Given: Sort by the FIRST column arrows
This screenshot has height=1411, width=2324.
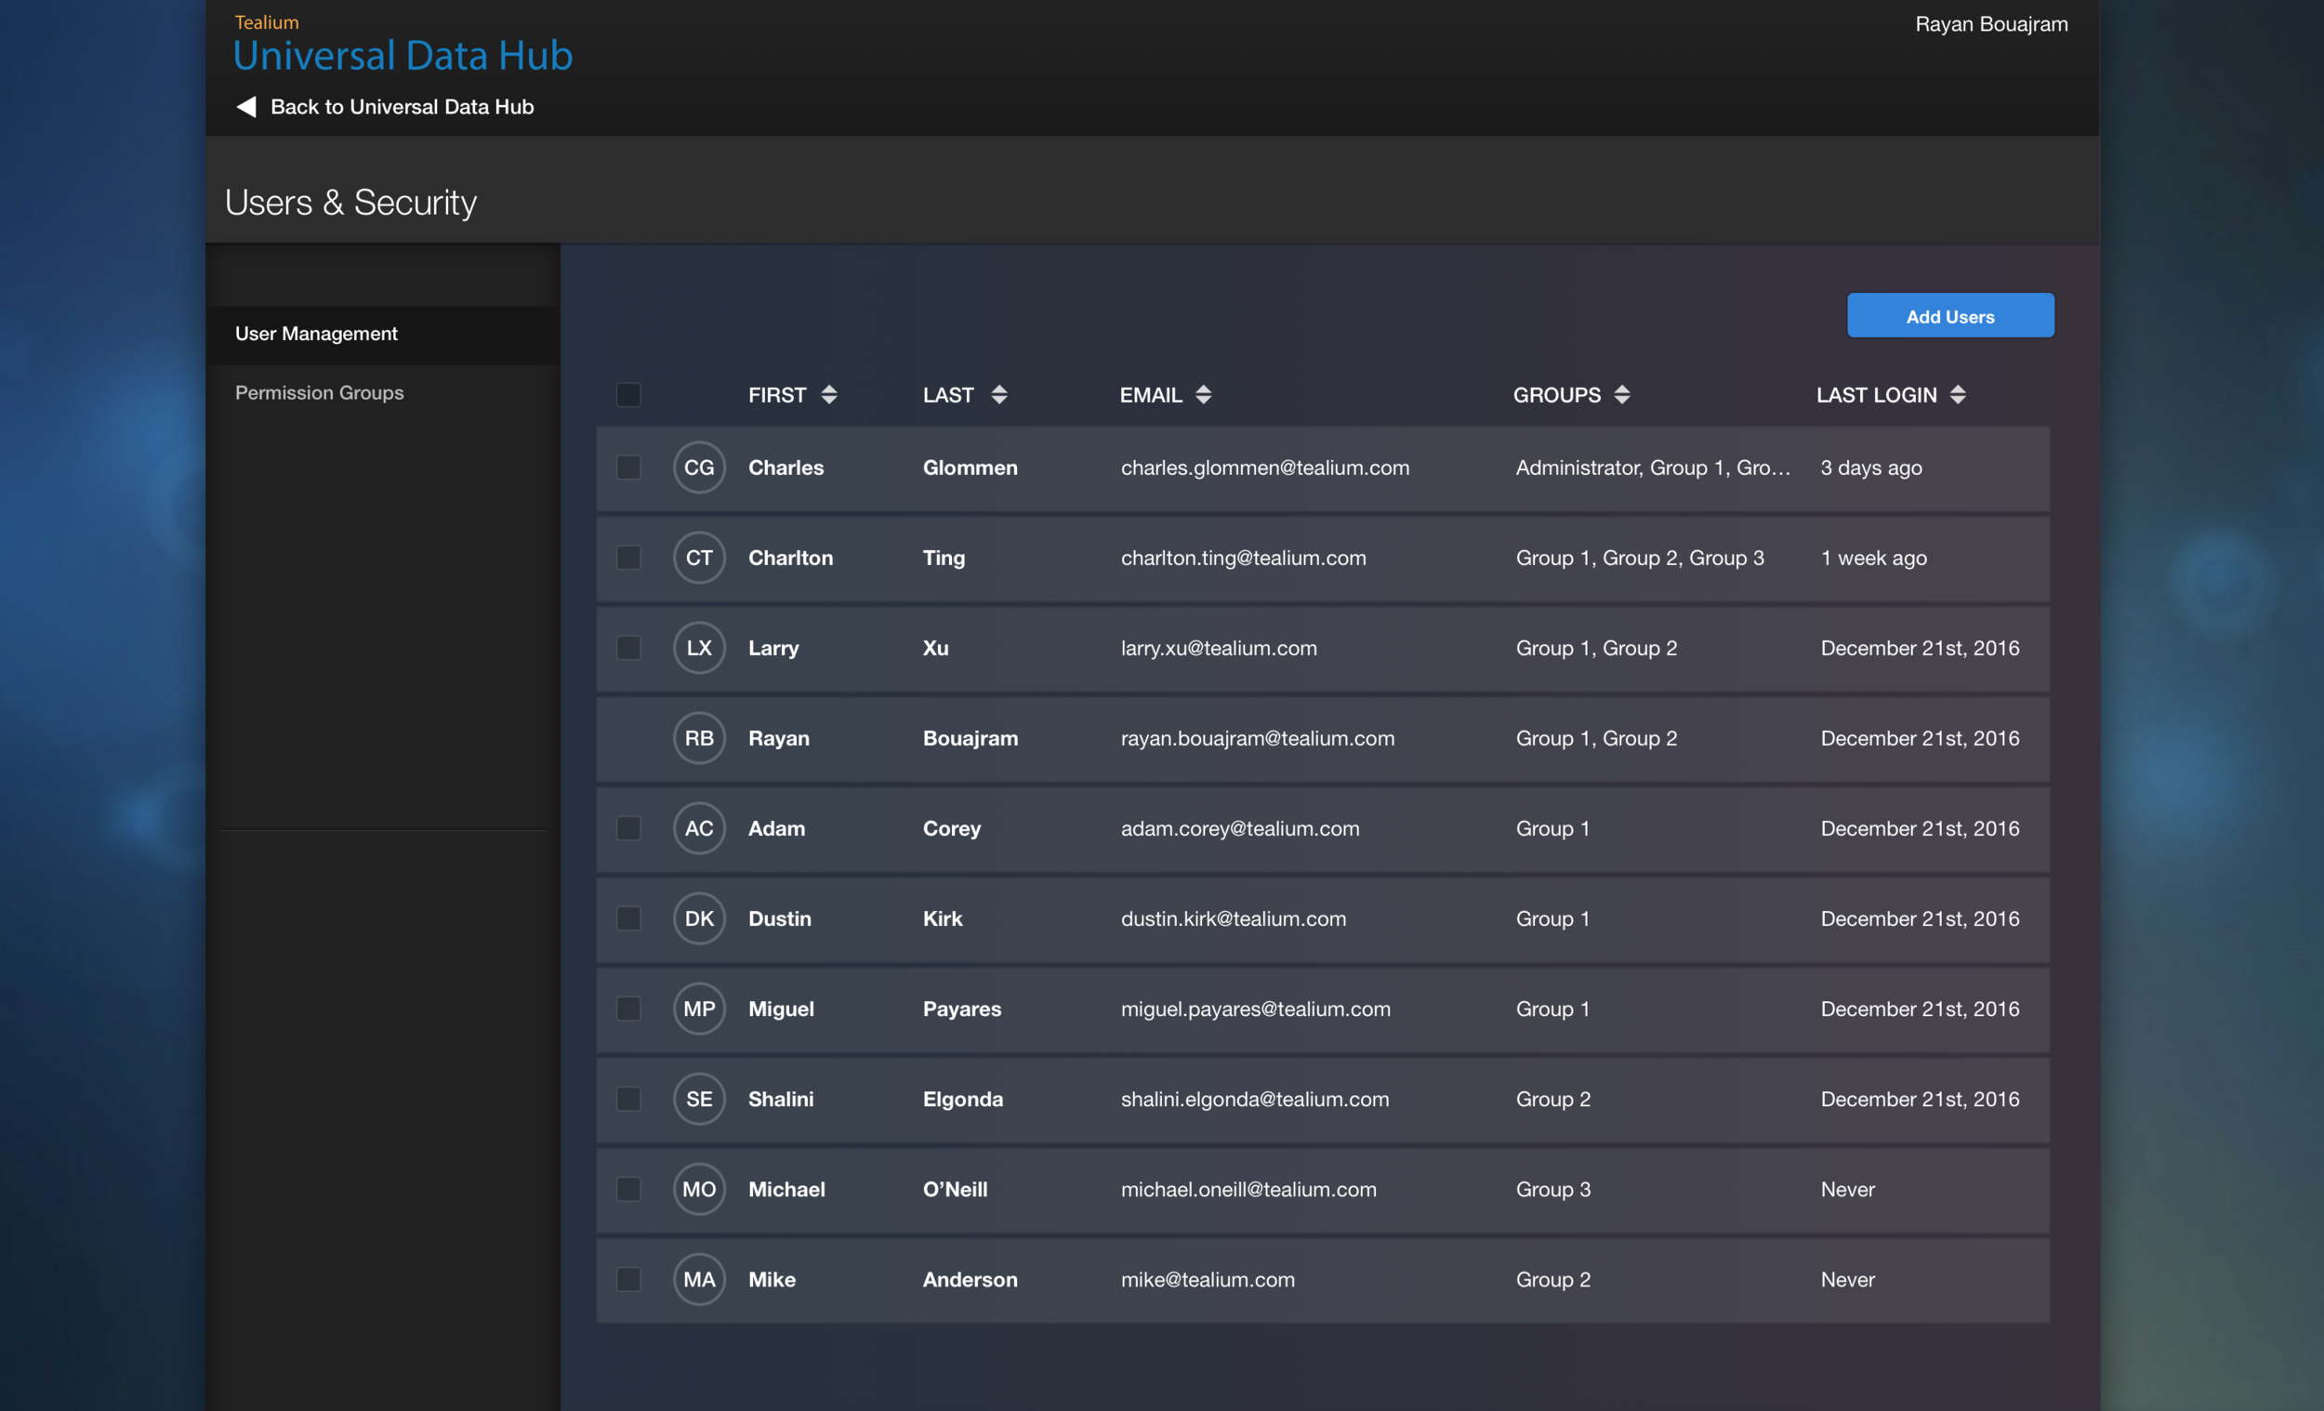Looking at the screenshot, I should [829, 394].
